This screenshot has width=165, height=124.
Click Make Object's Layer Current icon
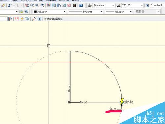coord(21,12)
